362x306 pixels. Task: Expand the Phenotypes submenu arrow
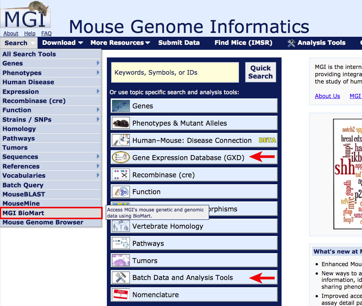coord(98,72)
